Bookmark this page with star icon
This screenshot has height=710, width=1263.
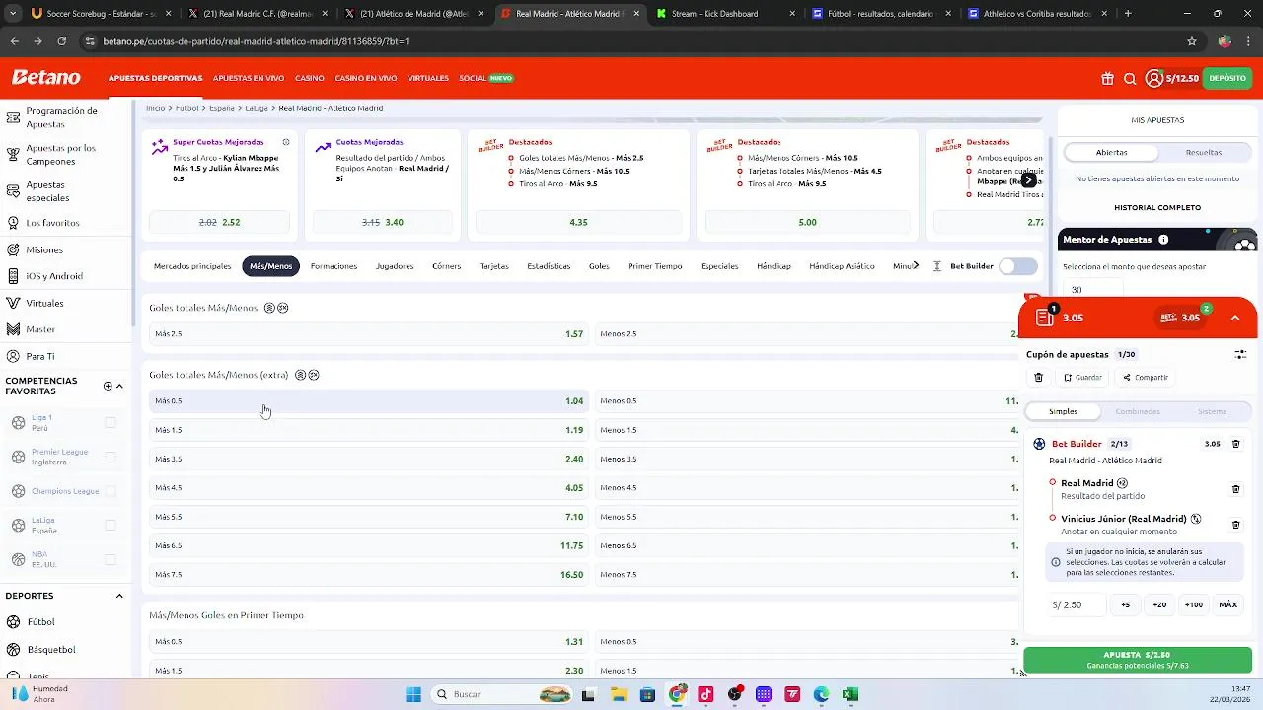[1192, 41]
